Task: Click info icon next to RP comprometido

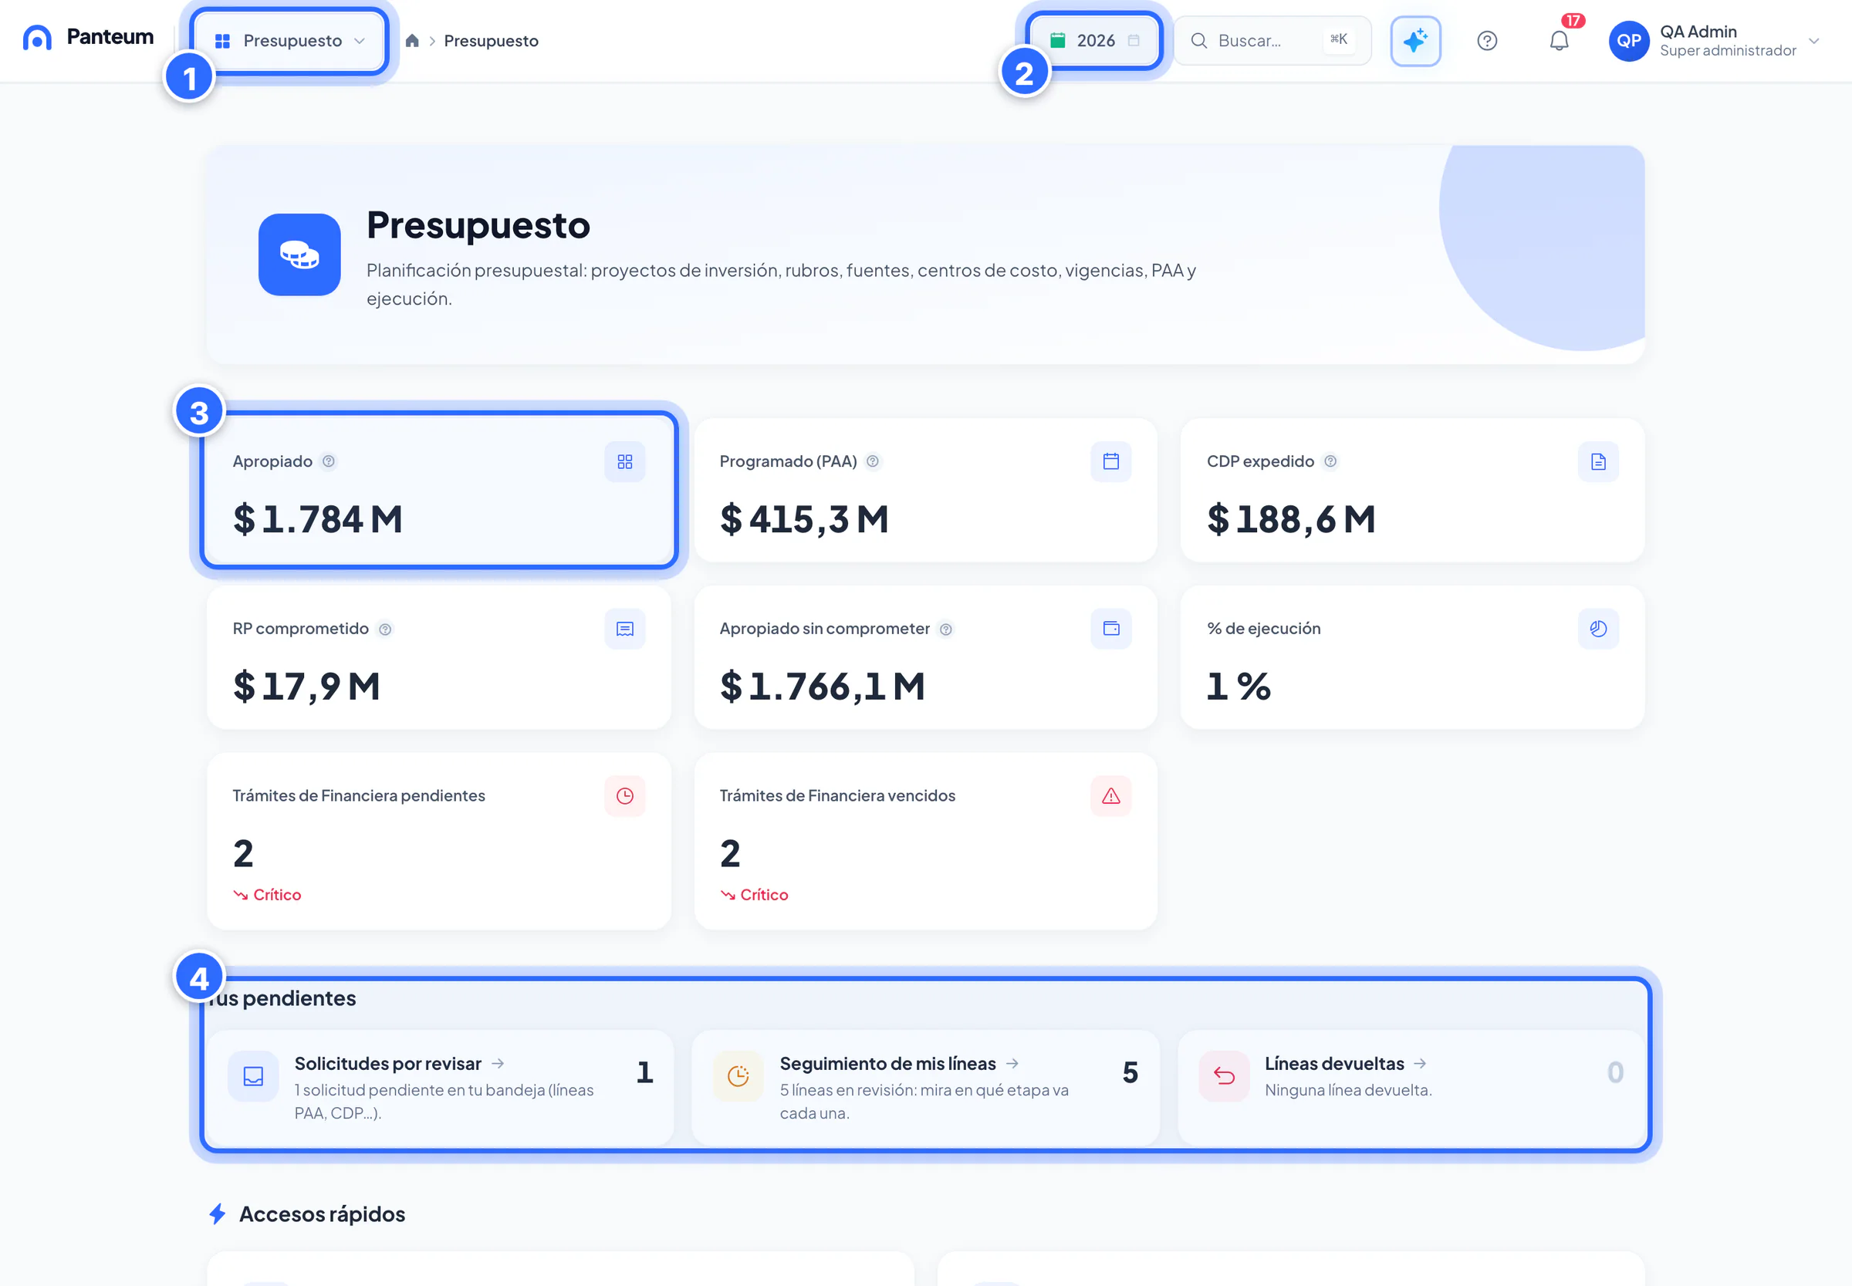Action: pos(385,629)
